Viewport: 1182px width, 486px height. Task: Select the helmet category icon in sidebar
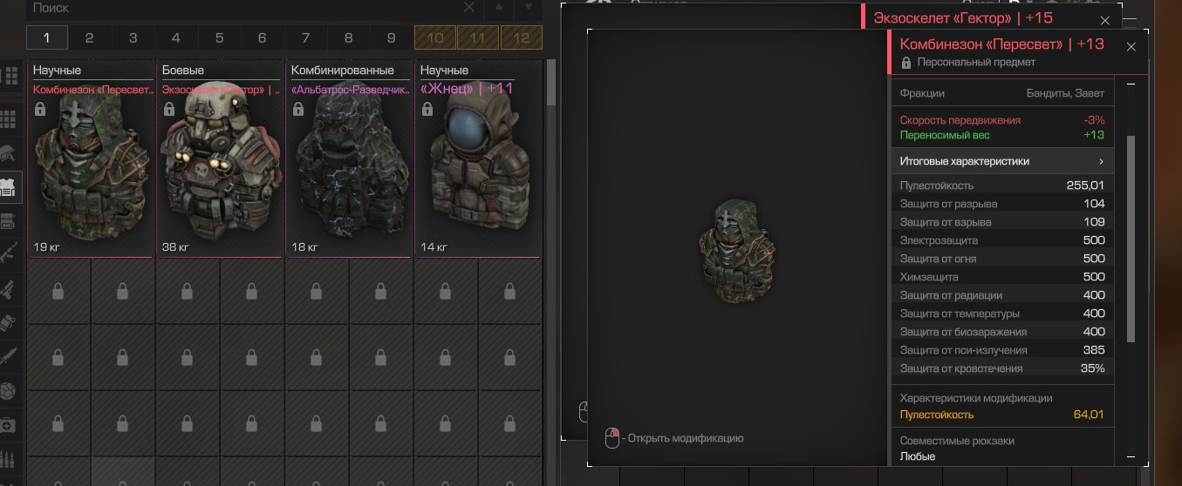[10, 153]
